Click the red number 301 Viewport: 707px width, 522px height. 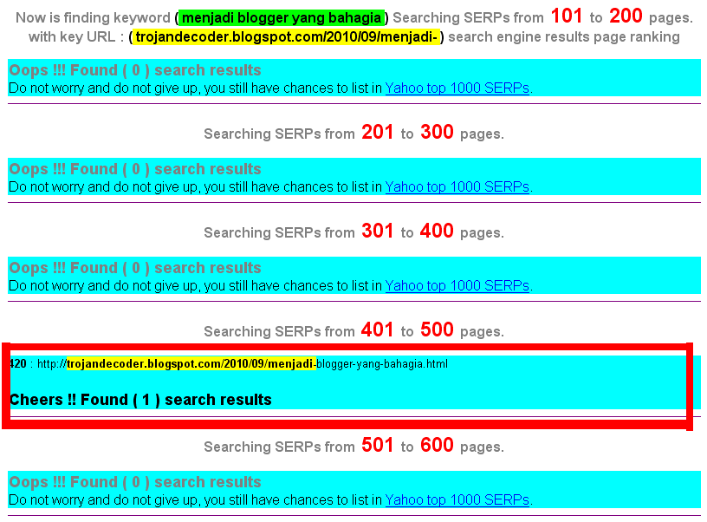(378, 231)
